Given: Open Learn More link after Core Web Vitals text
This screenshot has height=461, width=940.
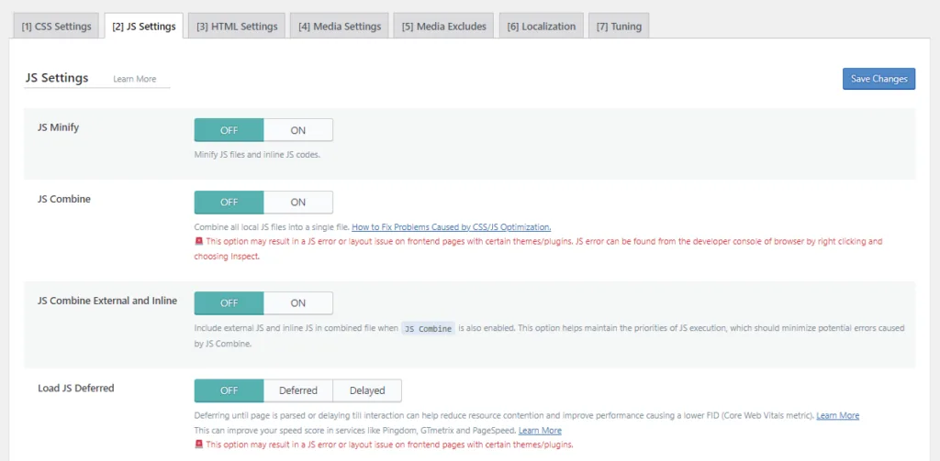Looking at the screenshot, I should pyautogui.click(x=837, y=416).
